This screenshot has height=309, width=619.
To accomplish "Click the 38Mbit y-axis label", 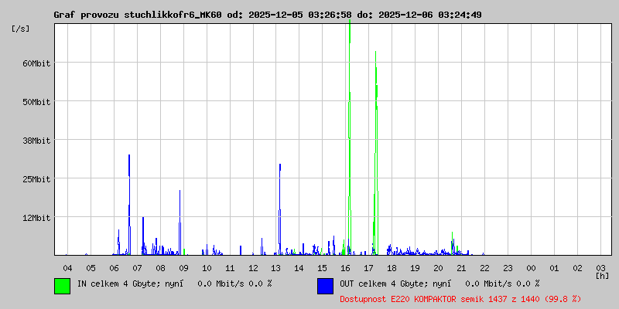I will (36, 141).
